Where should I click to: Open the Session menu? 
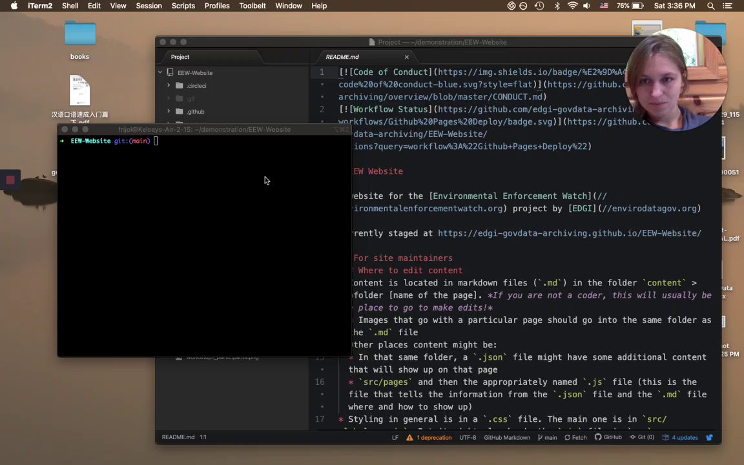pos(149,6)
